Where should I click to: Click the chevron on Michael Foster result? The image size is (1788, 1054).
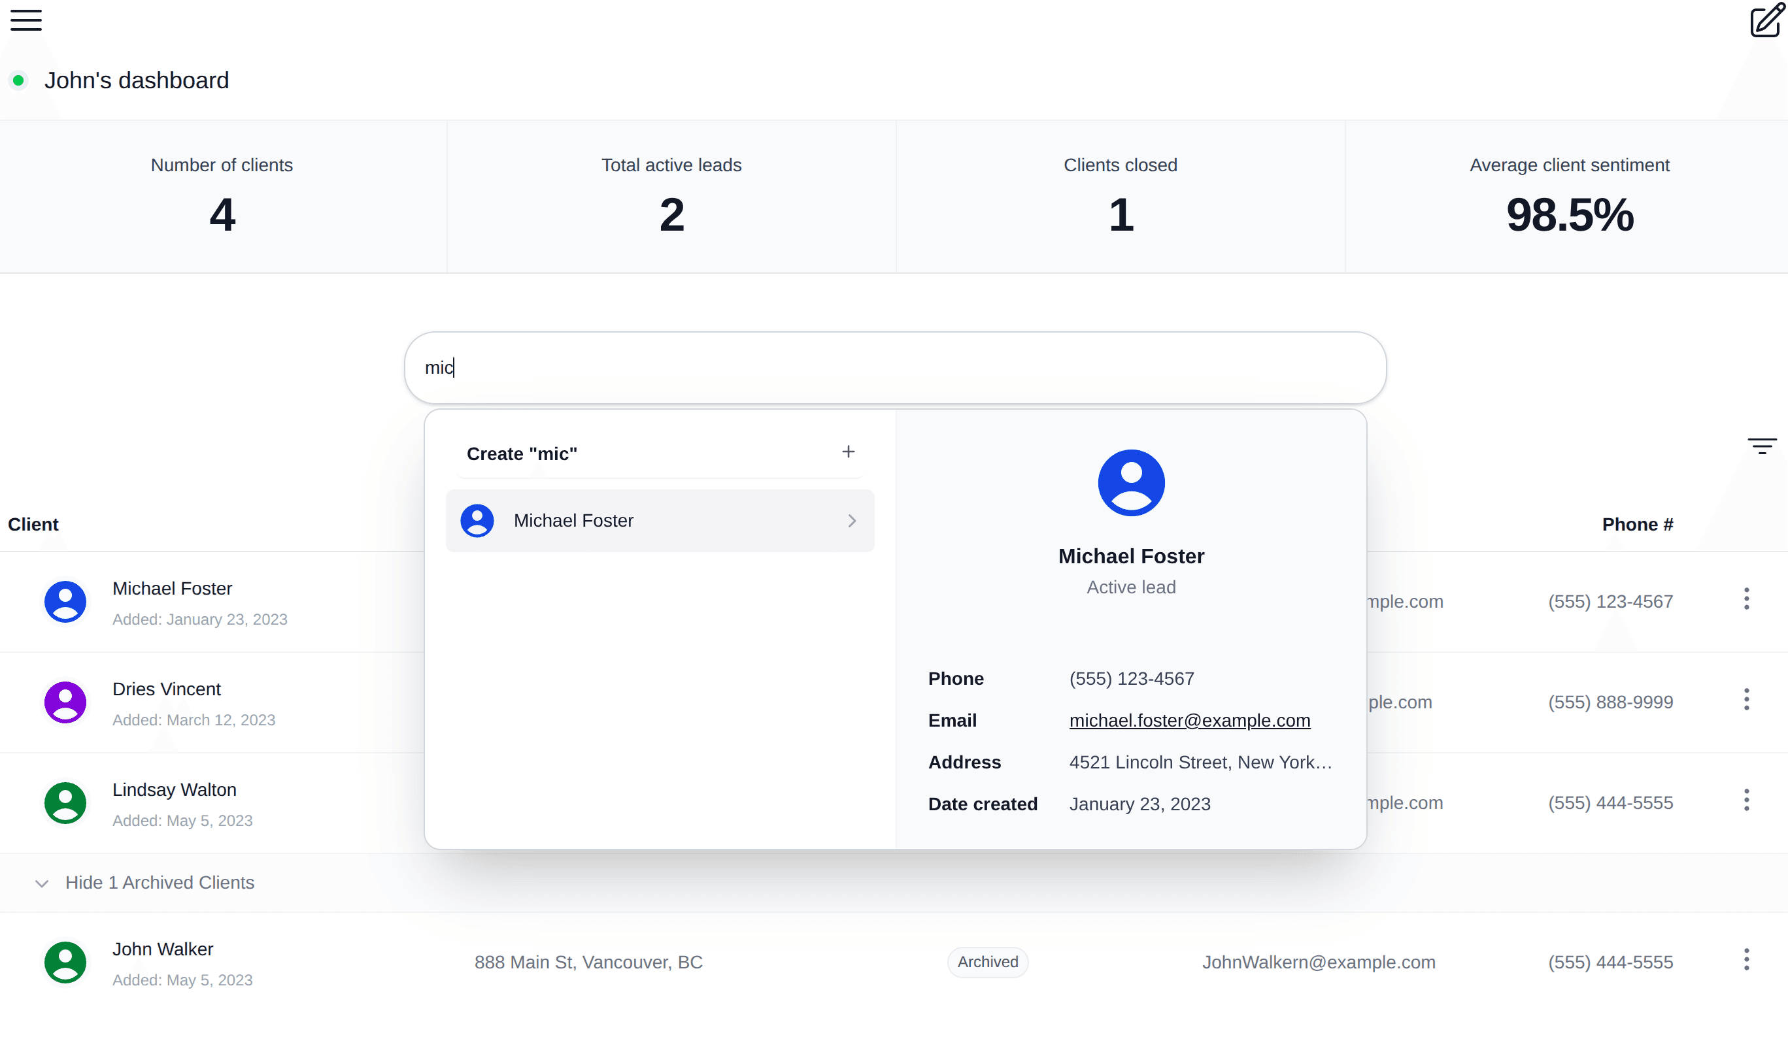pos(852,521)
